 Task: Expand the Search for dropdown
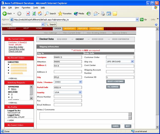tap(43, 25)
